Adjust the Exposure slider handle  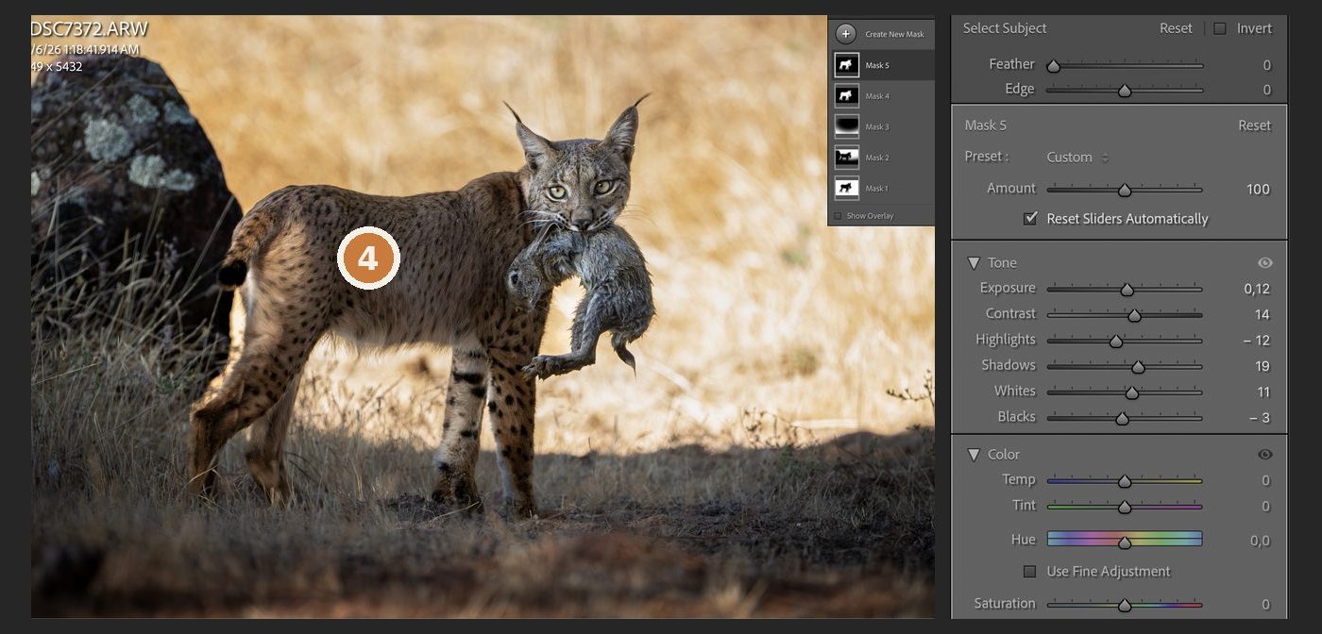click(x=1127, y=290)
